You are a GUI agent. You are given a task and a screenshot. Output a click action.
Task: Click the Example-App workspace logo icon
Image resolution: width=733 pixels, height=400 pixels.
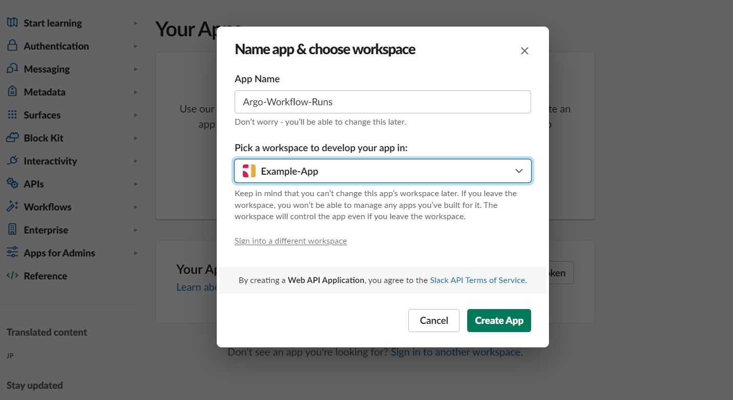[249, 171]
